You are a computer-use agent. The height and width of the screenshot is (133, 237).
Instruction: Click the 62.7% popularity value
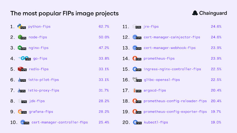[x=104, y=27]
